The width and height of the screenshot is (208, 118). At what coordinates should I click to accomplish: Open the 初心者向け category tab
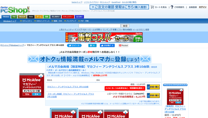56,17
